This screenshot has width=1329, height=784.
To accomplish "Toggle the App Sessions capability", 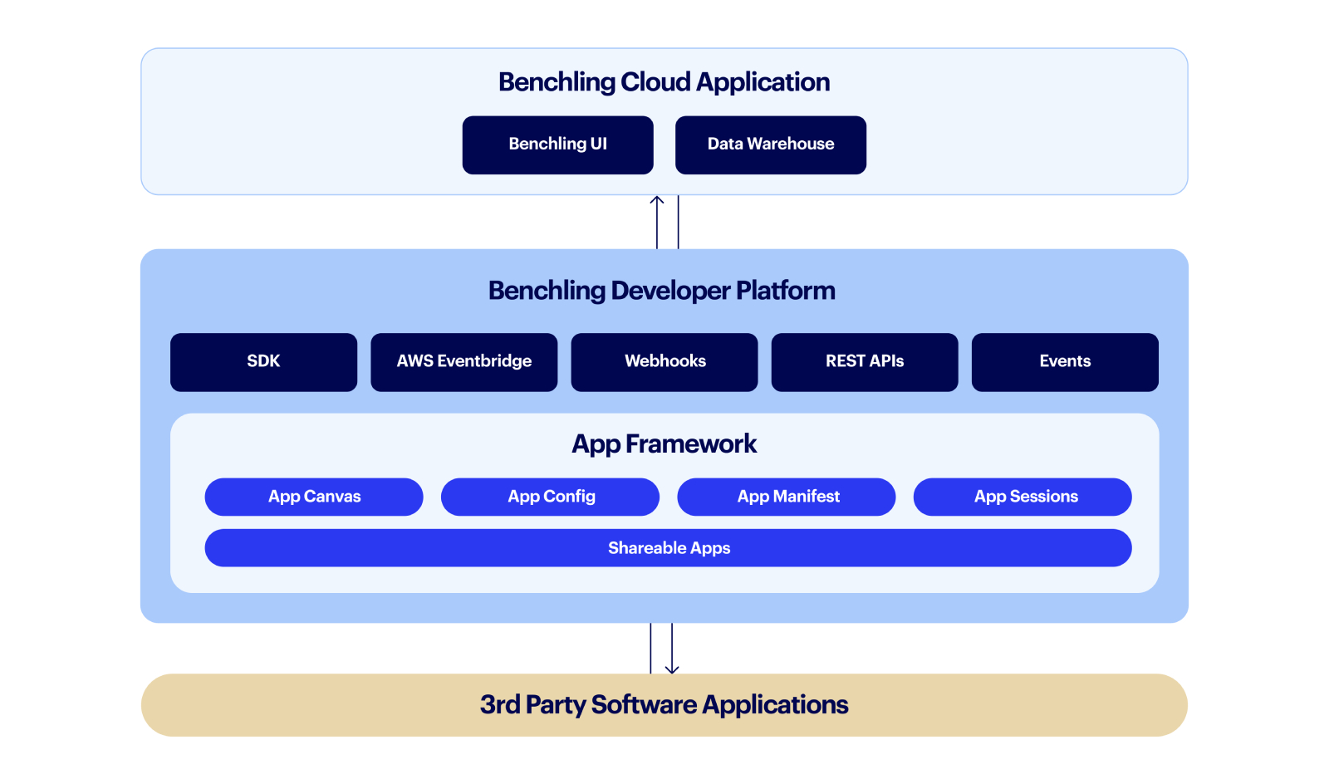I will 1022,496.
